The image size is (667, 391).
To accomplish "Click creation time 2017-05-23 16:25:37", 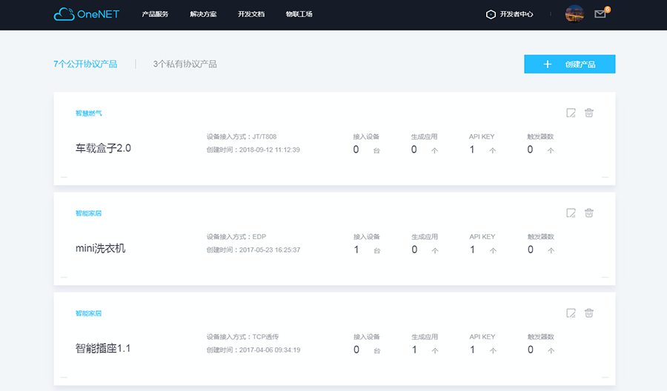I will coord(270,250).
